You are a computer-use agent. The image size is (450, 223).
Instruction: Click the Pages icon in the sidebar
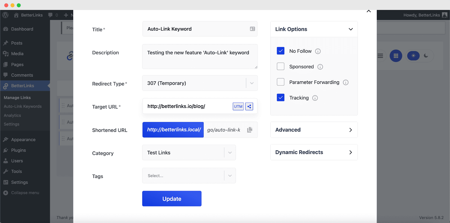tap(6, 65)
